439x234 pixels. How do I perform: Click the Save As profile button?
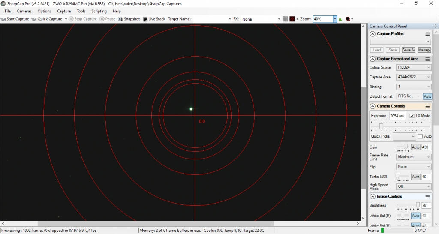pos(408,50)
